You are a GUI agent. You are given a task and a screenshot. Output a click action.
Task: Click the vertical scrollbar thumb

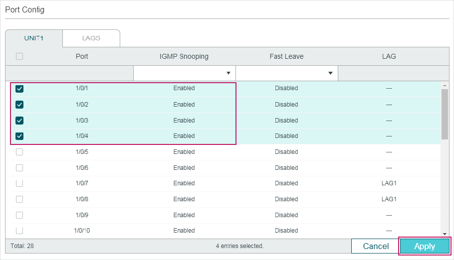coord(445,115)
